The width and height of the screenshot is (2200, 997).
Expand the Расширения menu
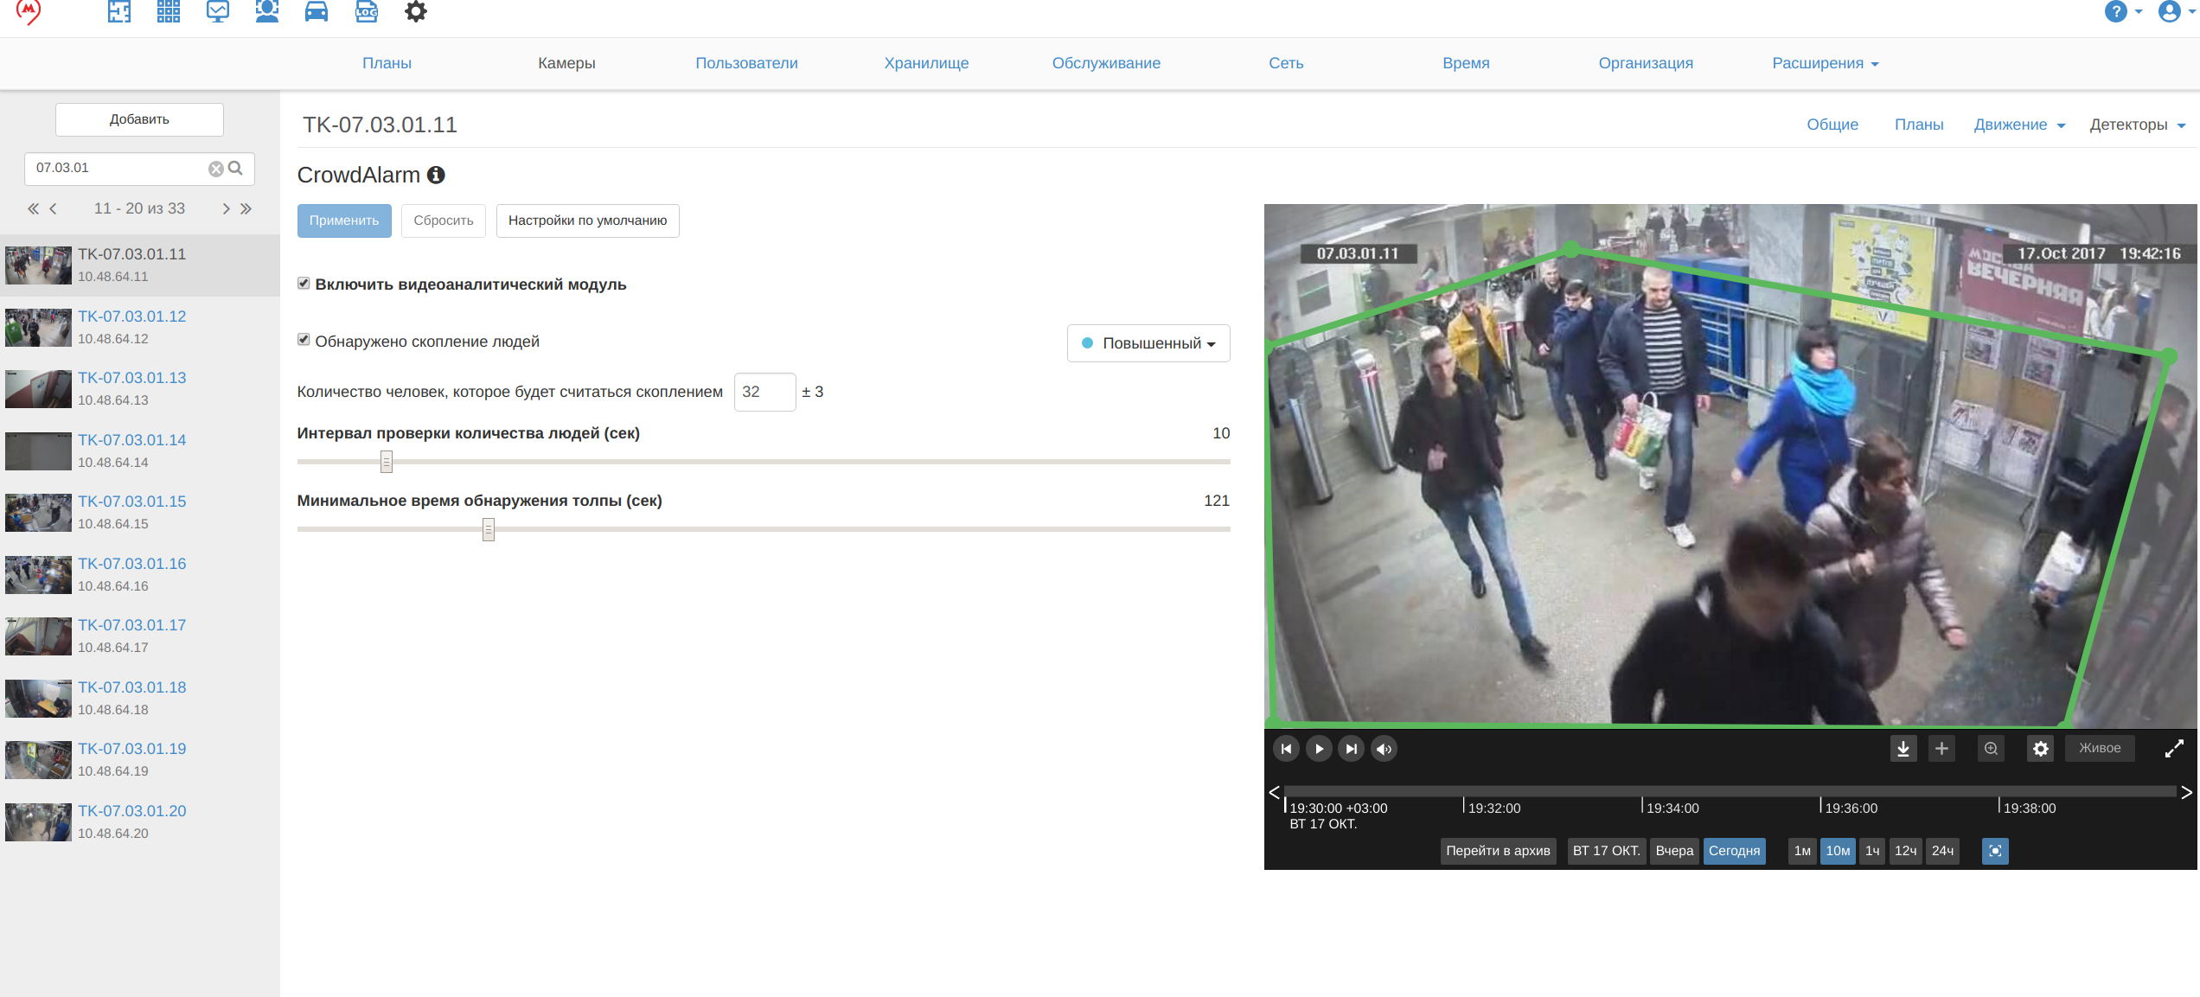(x=1825, y=63)
